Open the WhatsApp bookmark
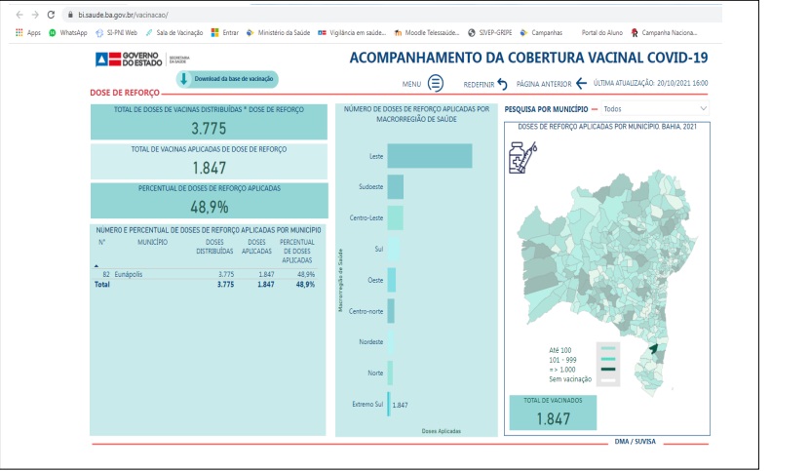 [x=67, y=32]
